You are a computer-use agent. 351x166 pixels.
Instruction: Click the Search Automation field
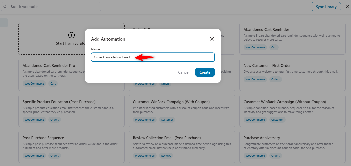coord(51,7)
